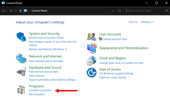Viewport: 170px width, 102px height.
Task: Open the System and Security shield icon
Action: tap(21, 37)
